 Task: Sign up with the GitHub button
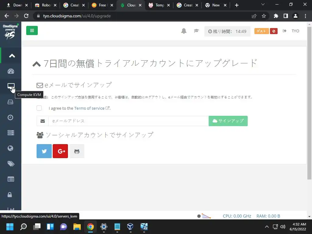point(77,151)
